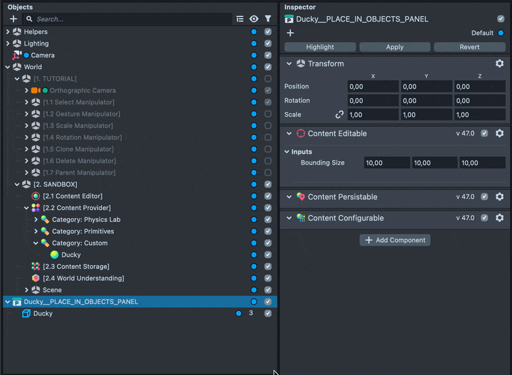Screen dimensions: 512x375
Task: Select the [2.1 Content Editor] tree item
Action: [x=72, y=196]
